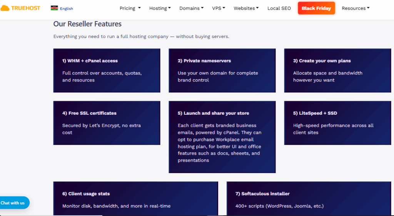Click 'Secured by Let's Encrypt, no extra cost' text
394x216 pixels.
(102, 129)
